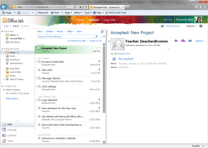Open the Contacts module icon
This screenshot has height=148, width=208.
coord(4,135)
